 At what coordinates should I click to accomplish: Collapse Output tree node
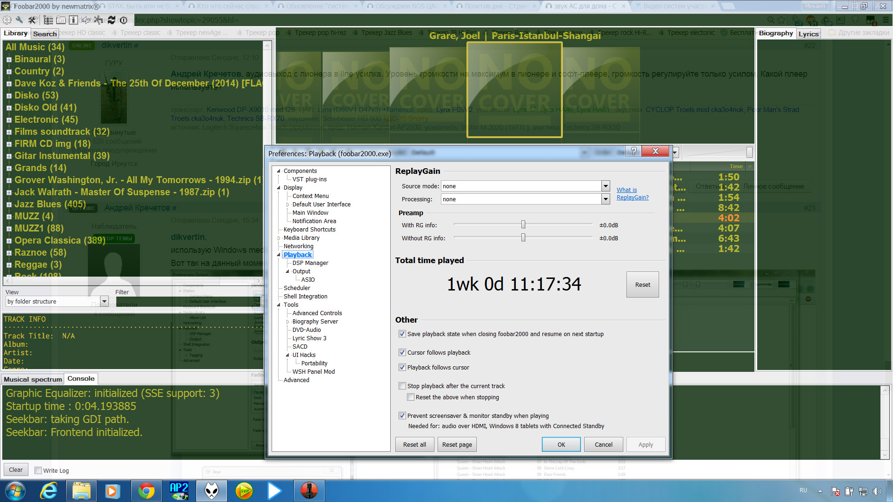(288, 271)
